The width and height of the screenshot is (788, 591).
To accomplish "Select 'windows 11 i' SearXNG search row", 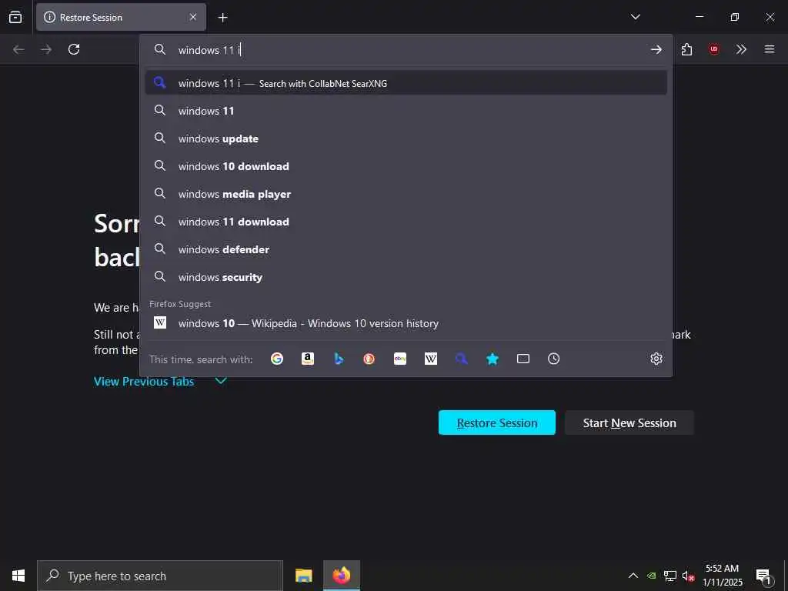I will click(x=406, y=83).
